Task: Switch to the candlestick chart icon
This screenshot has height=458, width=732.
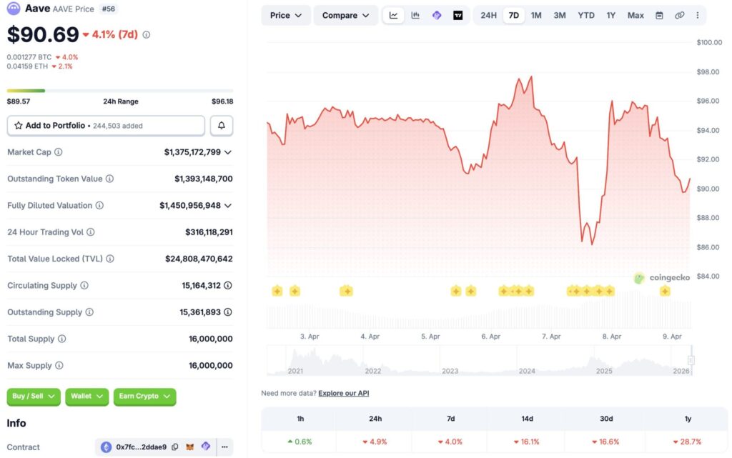Action: coord(415,15)
